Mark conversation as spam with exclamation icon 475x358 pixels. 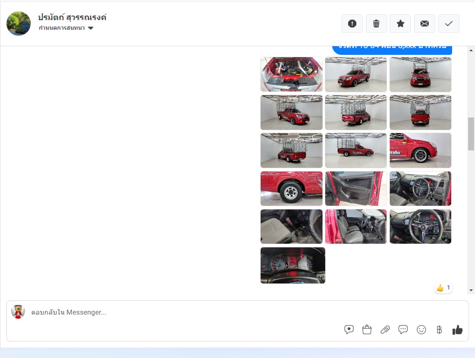(x=352, y=24)
